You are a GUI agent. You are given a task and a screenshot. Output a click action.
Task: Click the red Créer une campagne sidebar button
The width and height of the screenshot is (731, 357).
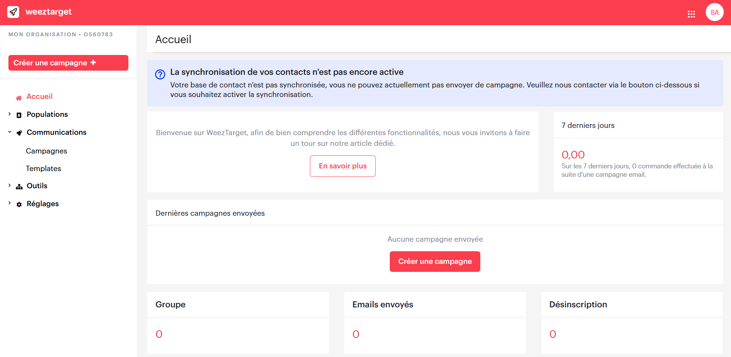[x=68, y=63]
